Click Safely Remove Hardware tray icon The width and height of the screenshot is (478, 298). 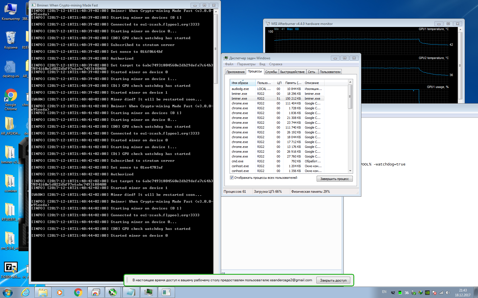click(x=414, y=293)
